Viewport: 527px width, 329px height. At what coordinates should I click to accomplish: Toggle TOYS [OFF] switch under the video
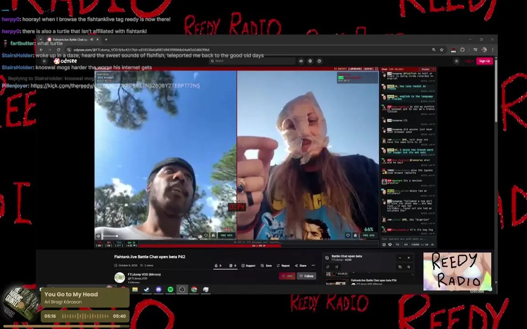pos(119,244)
